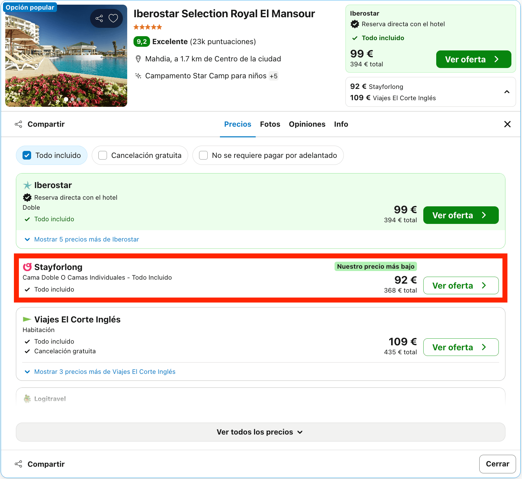Select the second photo carousel dot
The height and width of the screenshot is (479, 522).
click(73, 99)
